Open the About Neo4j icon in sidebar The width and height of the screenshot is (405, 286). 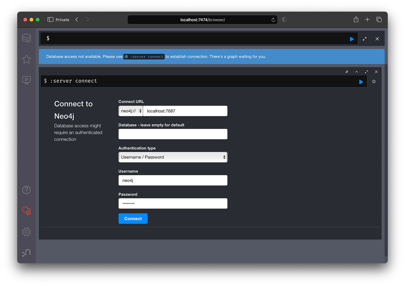pos(26,253)
